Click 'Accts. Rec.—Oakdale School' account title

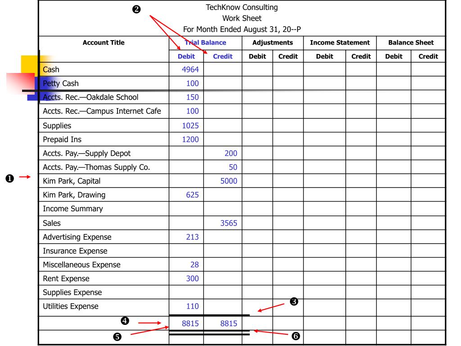(x=90, y=97)
